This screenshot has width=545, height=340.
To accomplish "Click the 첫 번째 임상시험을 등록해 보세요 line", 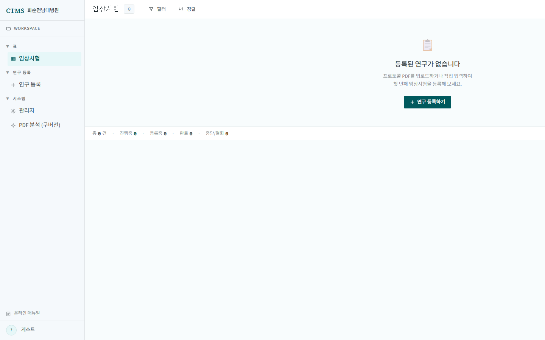I will [x=427, y=84].
